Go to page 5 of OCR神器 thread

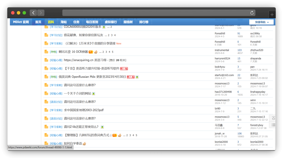(x=112, y=52)
